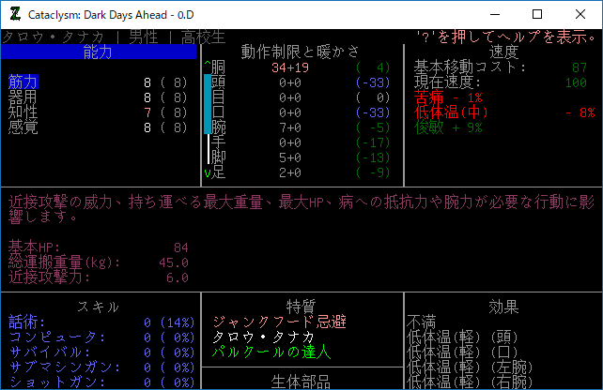Minimize the Cataclysm window
603x390 pixels.
point(493,14)
